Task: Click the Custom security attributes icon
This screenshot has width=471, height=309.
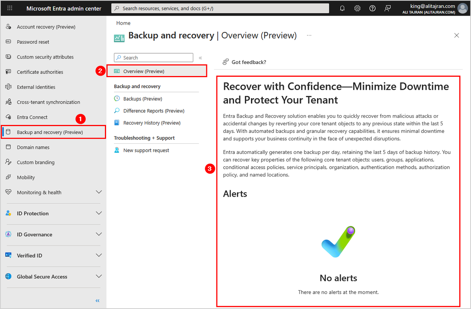Action: [8, 56]
